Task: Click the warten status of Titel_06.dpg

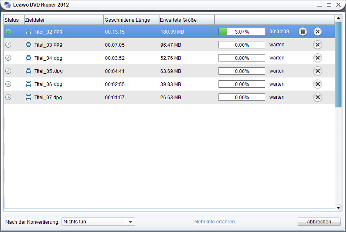Action: click(277, 84)
